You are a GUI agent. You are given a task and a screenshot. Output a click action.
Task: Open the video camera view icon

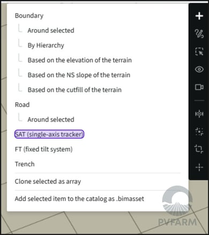point(199,87)
